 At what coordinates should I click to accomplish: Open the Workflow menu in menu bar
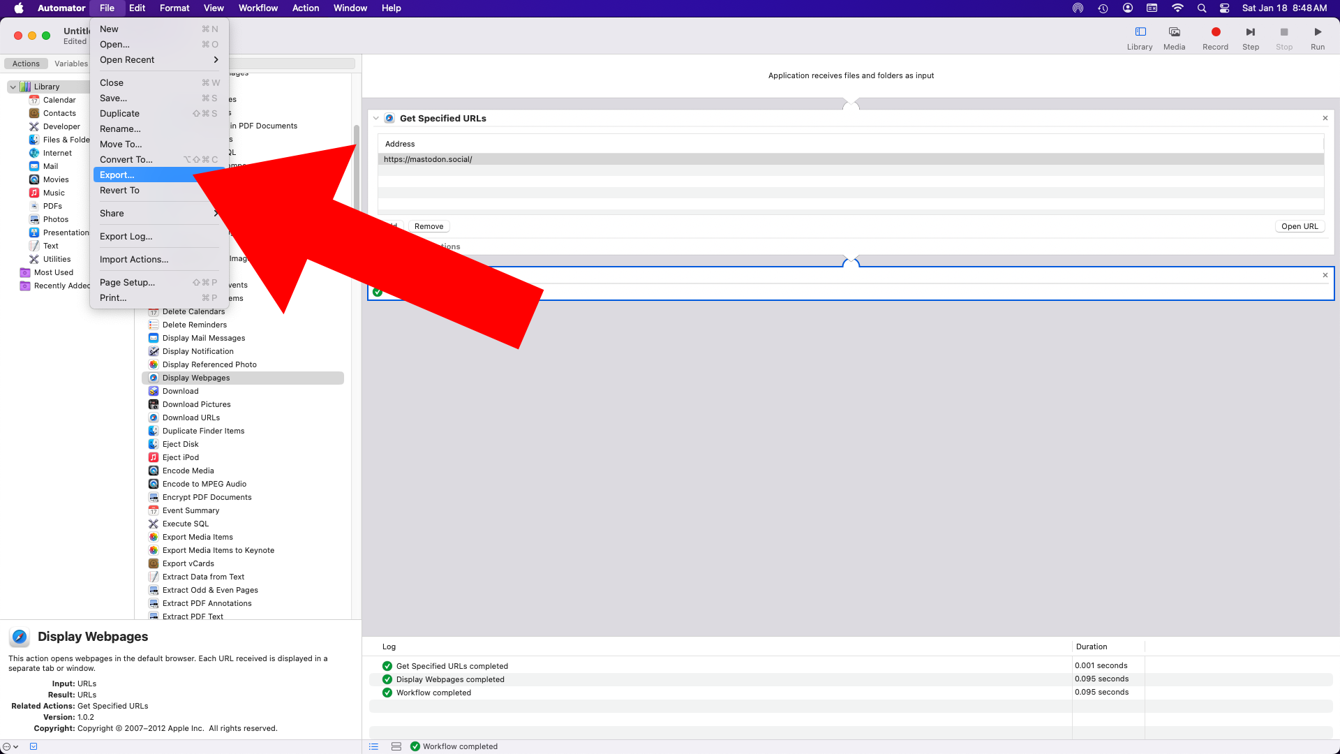(x=258, y=8)
